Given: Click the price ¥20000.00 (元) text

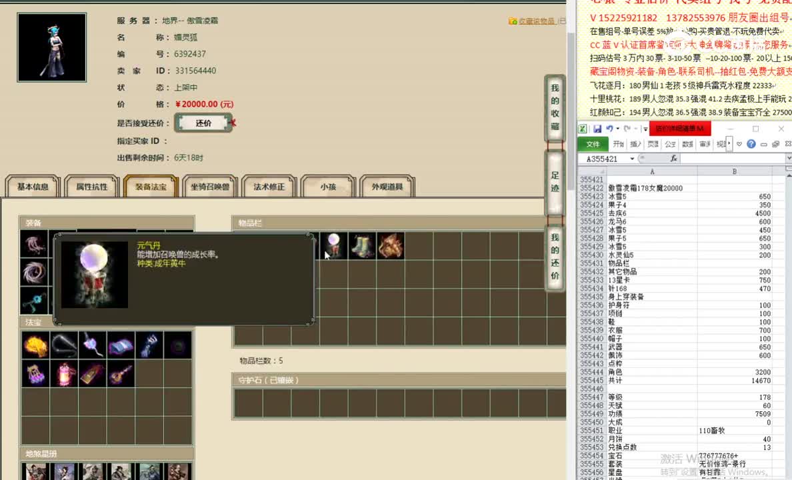Looking at the screenshot, I should 204,104.
